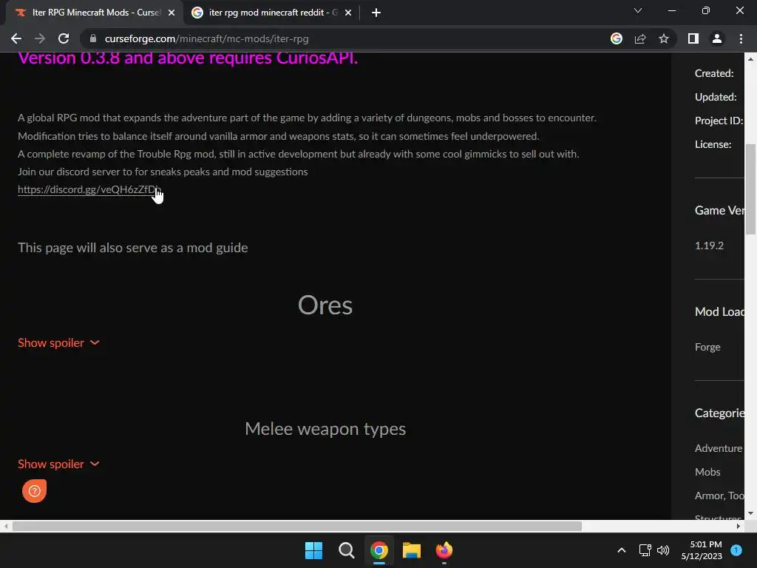
Task: Click the orange help question button
Action: (x=34, y=491)
